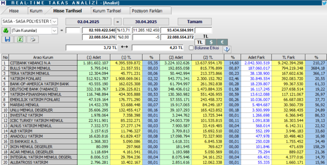Click TL Fark value 9.242.394.298
Screen dimensions: 327x165
click(288, 63)
